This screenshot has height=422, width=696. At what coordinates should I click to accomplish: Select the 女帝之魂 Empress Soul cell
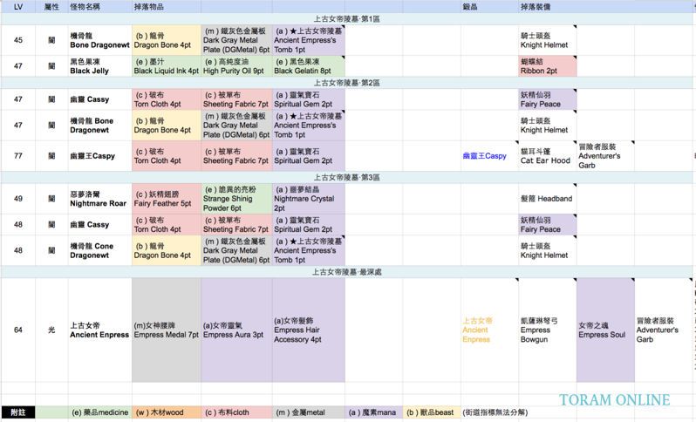[x=605, y=330]
